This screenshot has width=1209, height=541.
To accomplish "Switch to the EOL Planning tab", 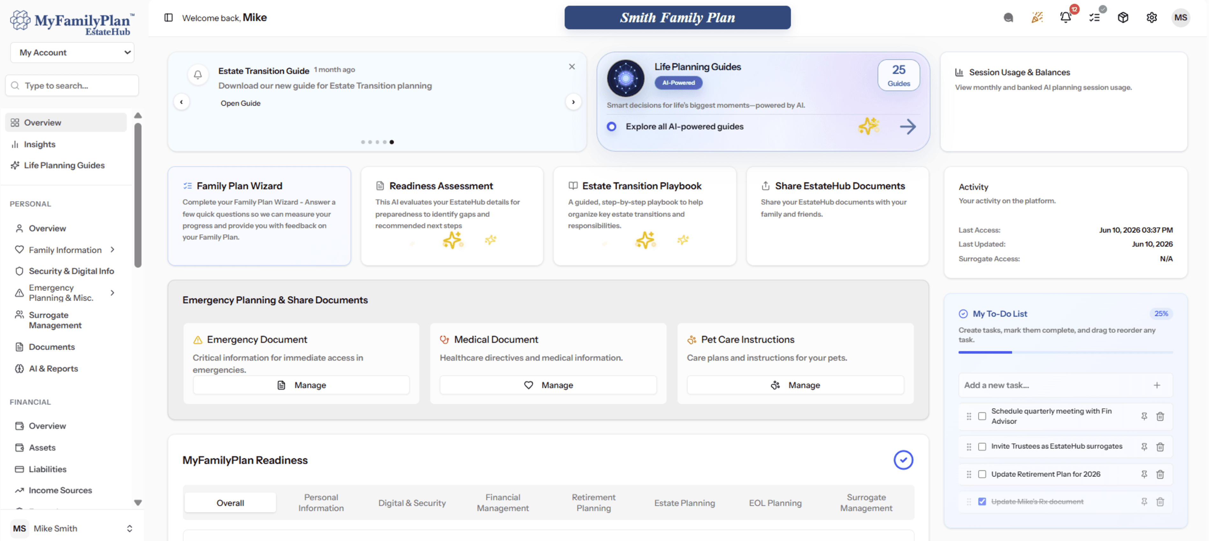I will 775,503.
